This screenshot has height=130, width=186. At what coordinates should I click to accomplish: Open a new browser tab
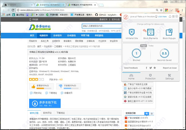point(101,5)
